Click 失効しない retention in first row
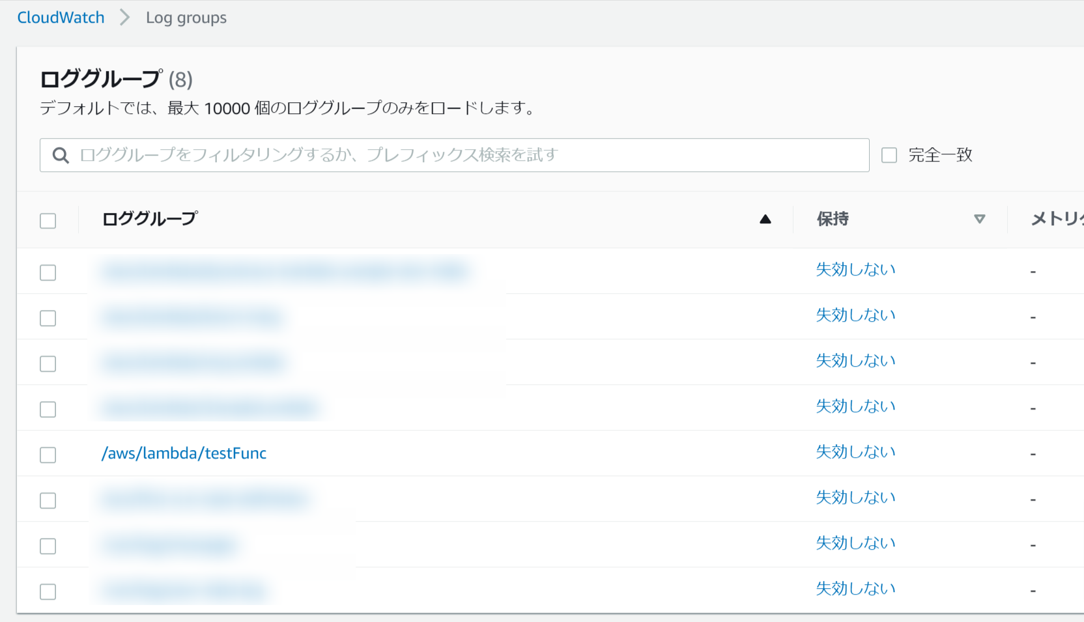Screen dimensions: 1084x622 (856, 270)
